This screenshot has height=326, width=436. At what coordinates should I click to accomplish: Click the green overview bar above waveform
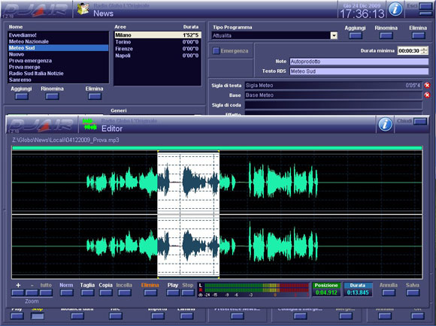coord(217,148)
